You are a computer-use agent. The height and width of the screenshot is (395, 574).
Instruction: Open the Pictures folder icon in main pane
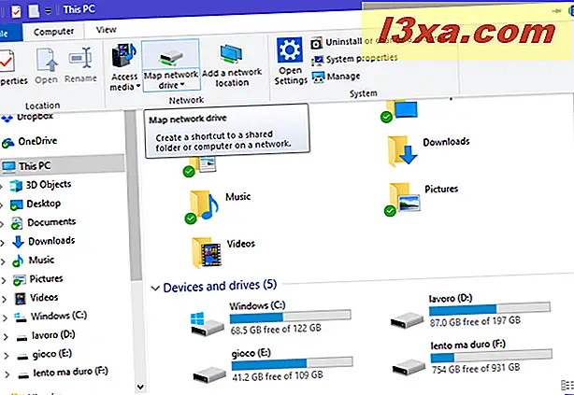point(403,198)
